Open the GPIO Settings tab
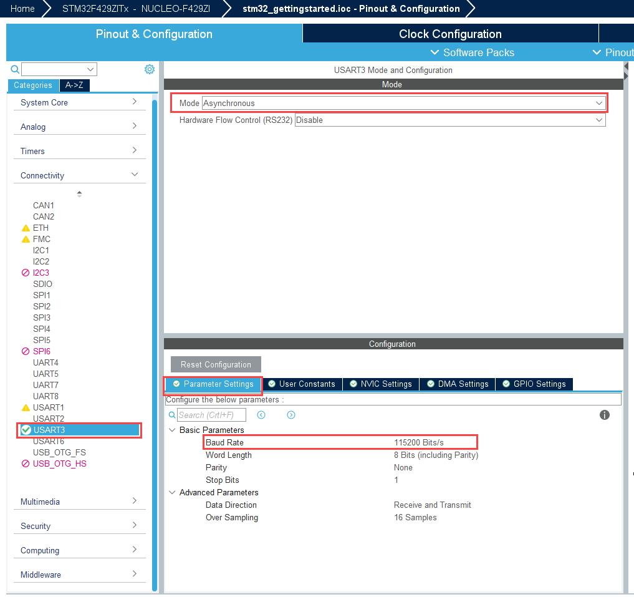 pos(534,384)
